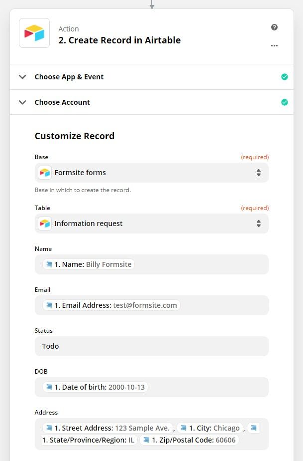Viewport: 303px width, 461px height.
Task: Click the green checkmark beside Choose Account
Action: pyautogui.click(x=285, y=102)
